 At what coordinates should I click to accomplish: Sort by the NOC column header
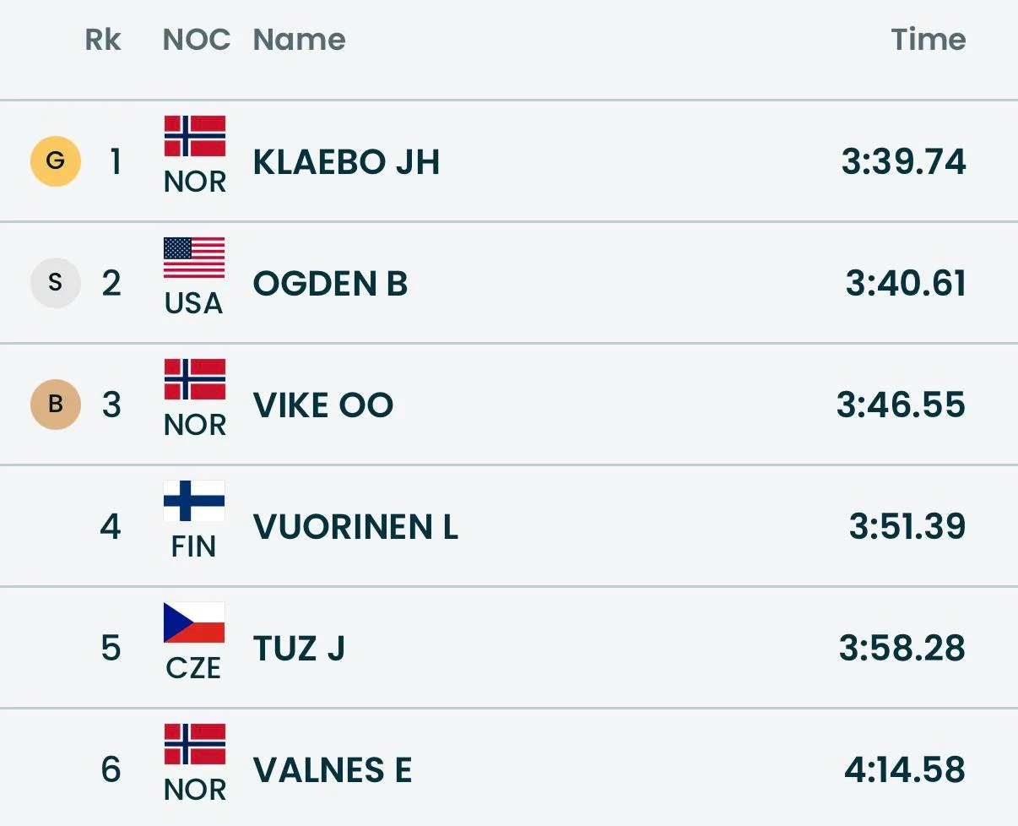click(x=196, y=40)
